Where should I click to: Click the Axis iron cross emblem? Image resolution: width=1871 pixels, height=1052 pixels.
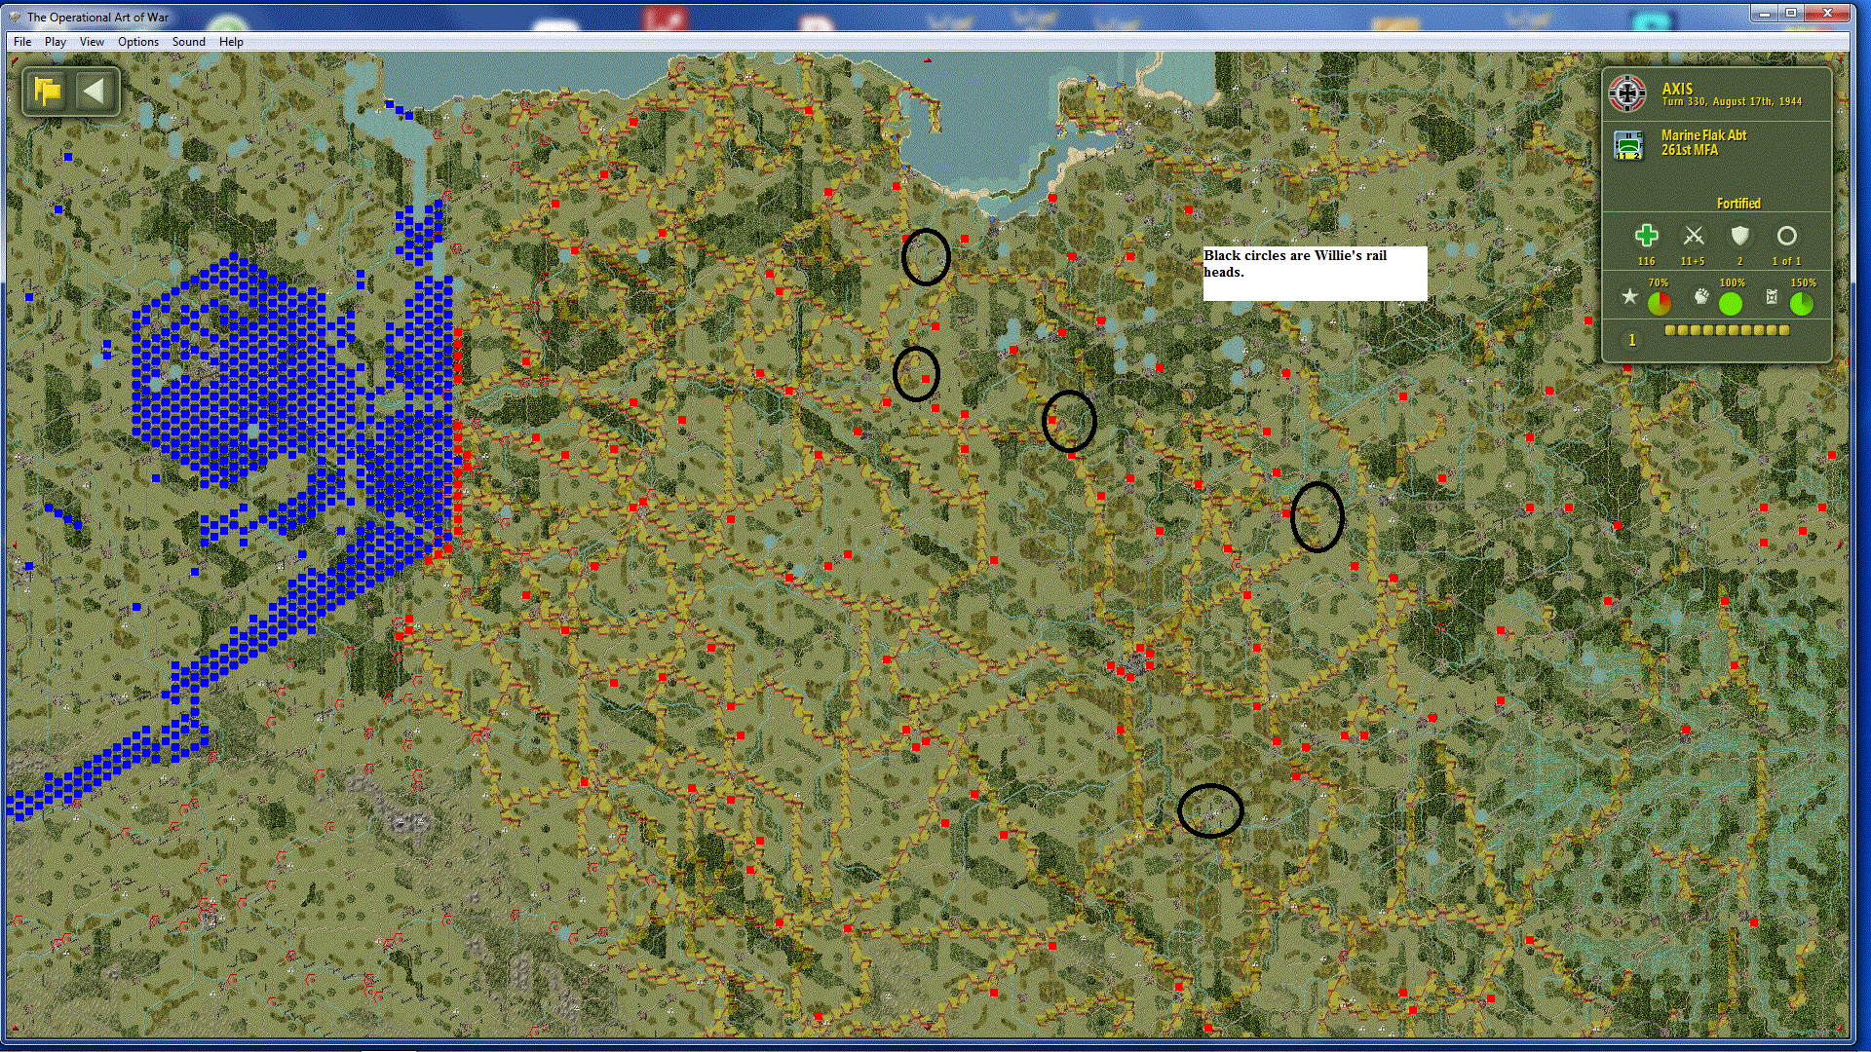point(1627,94)
